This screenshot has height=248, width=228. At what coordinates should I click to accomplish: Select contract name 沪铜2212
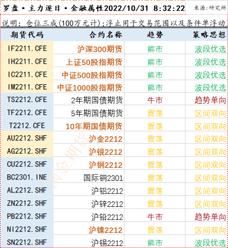point(105,165)
